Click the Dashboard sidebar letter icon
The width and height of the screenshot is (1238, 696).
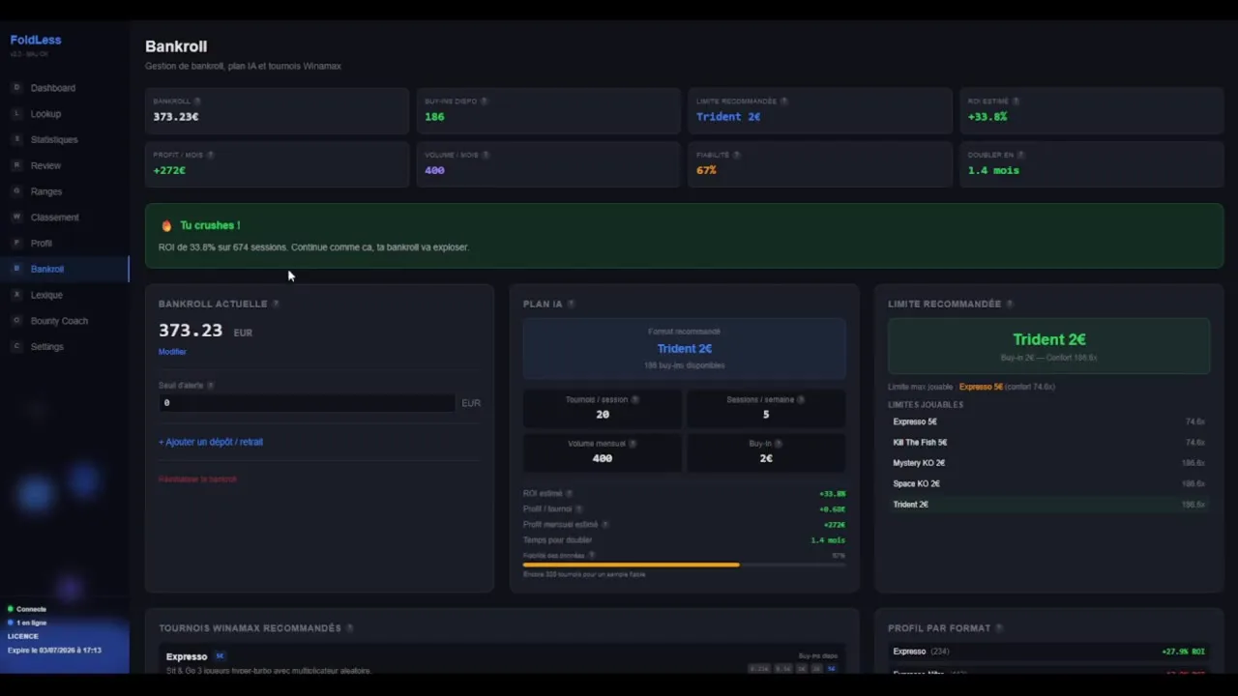(x=16, y=88)
